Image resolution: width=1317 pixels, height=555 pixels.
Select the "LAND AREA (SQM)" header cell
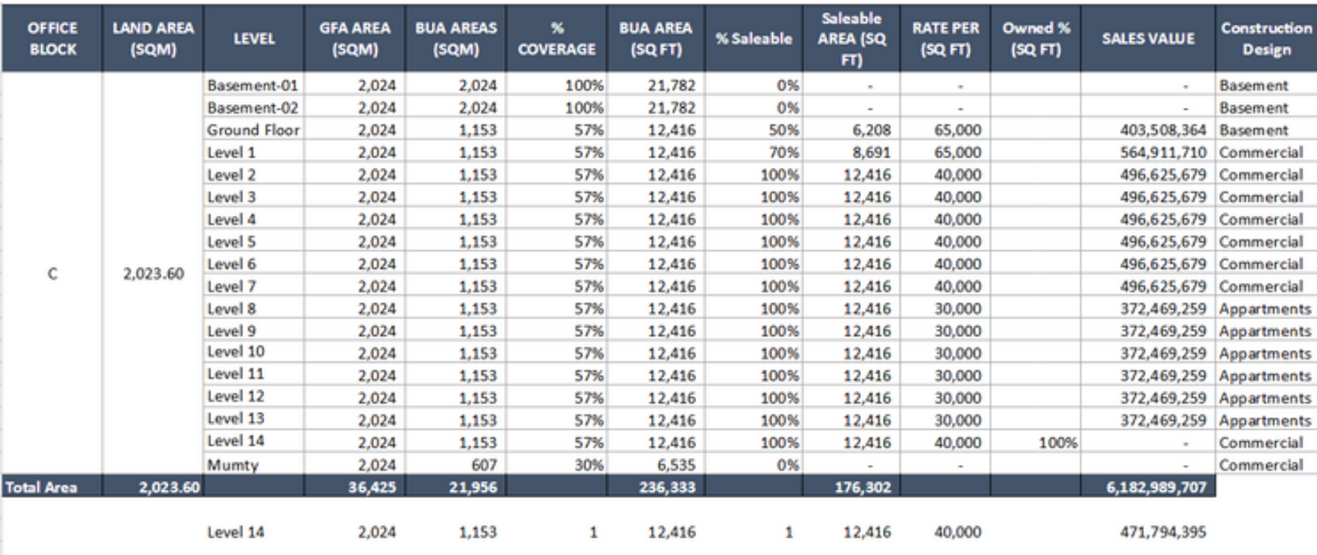click(153, 38)
